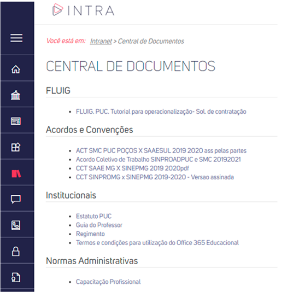Open the hamburger menu in sidebar

coord(16,38)
